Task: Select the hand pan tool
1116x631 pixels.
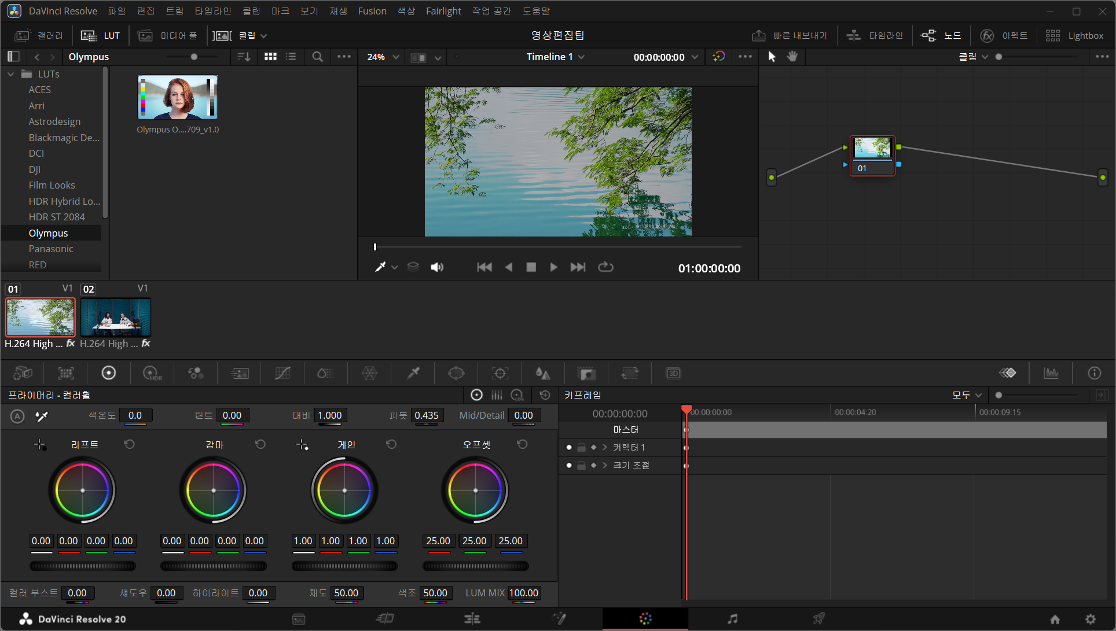Action: [792, 56]
